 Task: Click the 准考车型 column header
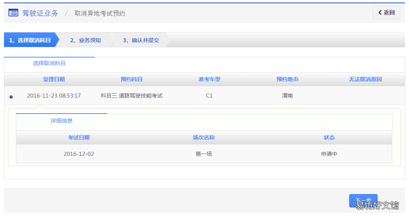[210, 79]
